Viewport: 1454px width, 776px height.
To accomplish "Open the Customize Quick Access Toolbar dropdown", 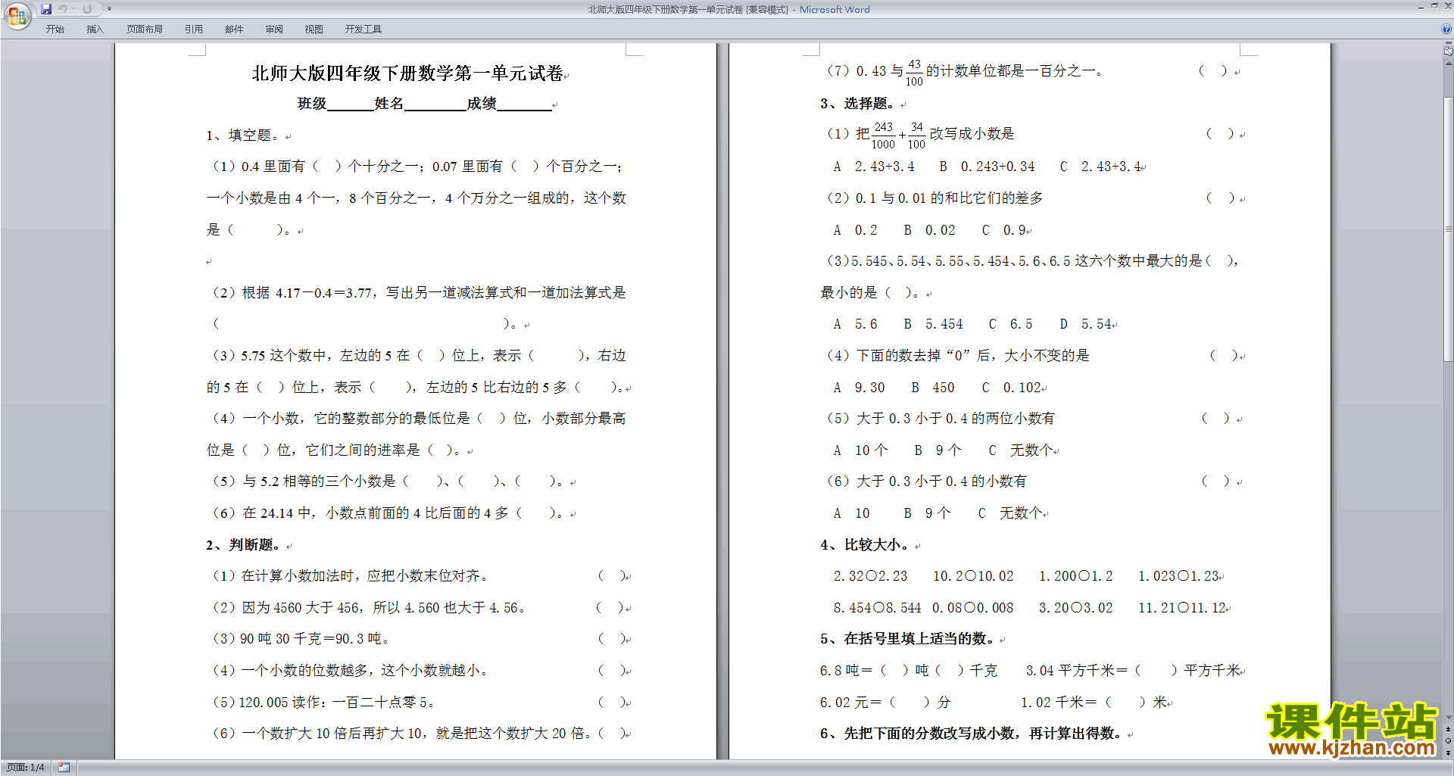I will point(109,9).
